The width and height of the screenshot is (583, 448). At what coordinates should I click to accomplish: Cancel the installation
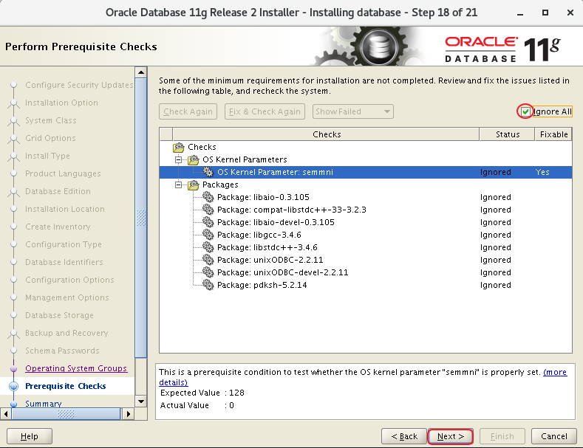(554, 436)
